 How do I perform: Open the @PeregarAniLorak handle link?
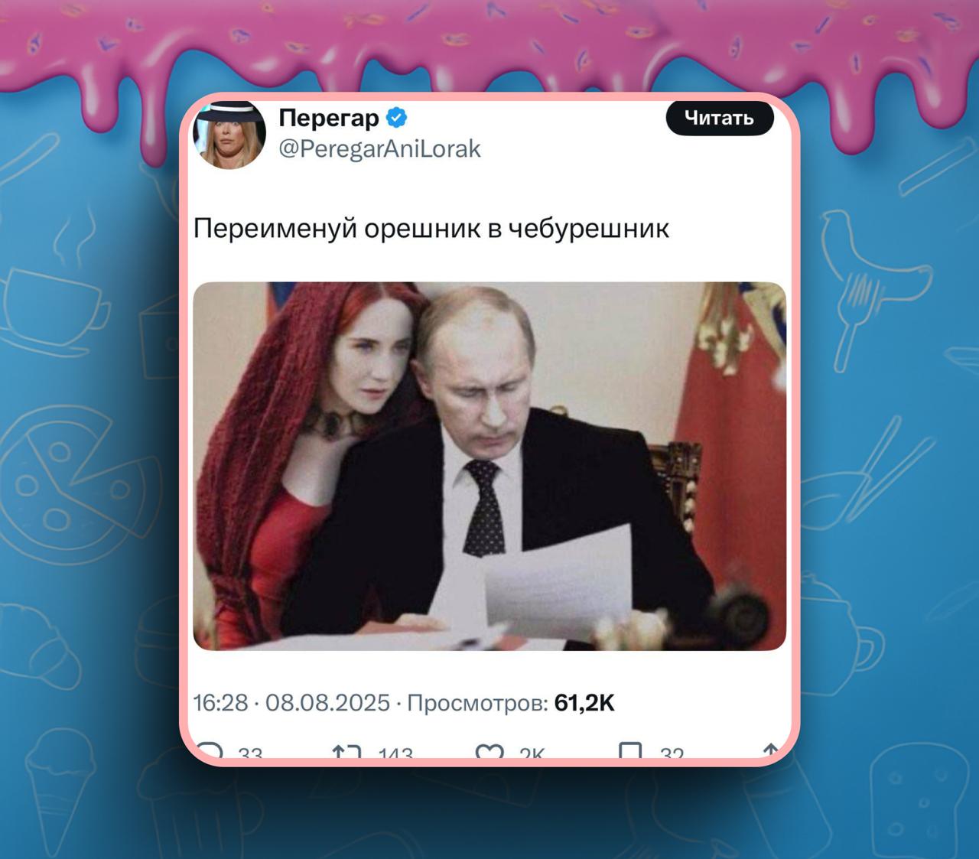pos(379,148)
